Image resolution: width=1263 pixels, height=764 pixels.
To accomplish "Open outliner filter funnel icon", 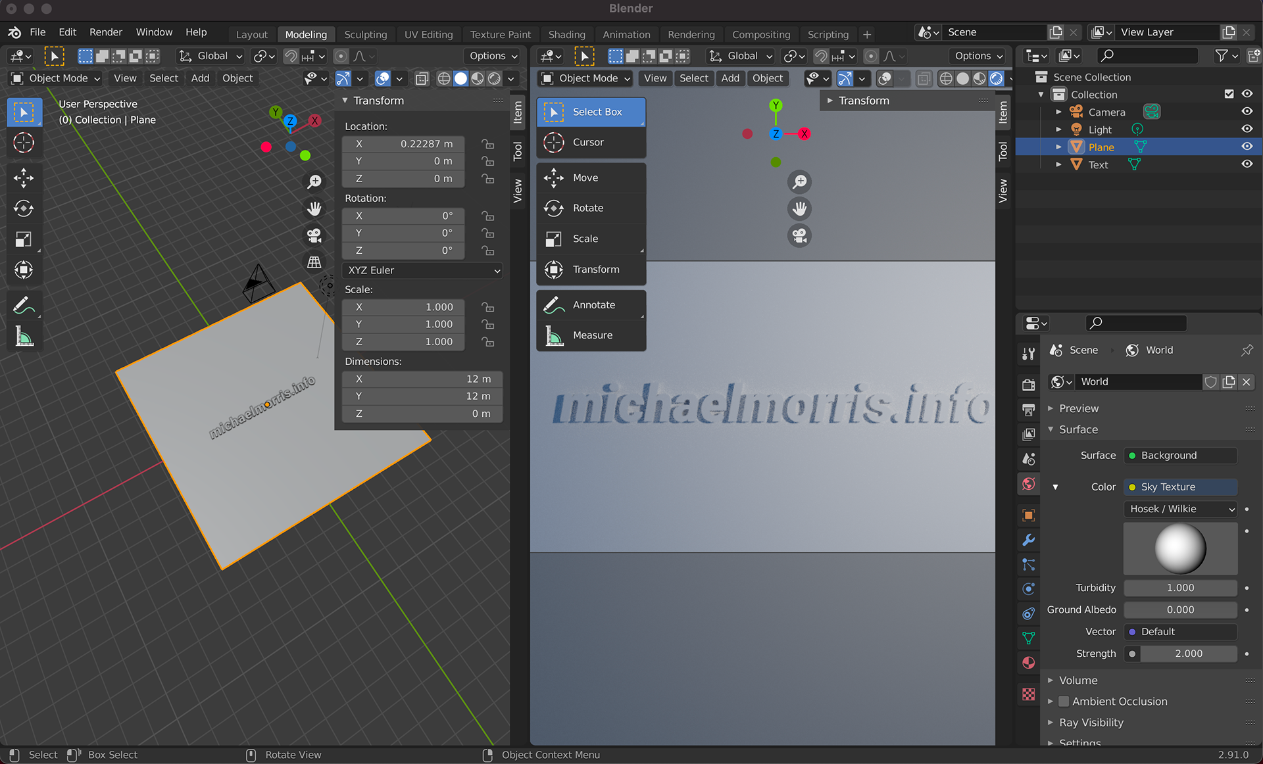I will point(1226,56).
